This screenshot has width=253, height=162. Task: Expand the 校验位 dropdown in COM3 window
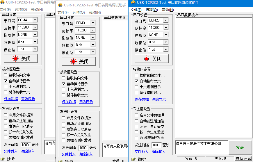click(x=93, y=38)
